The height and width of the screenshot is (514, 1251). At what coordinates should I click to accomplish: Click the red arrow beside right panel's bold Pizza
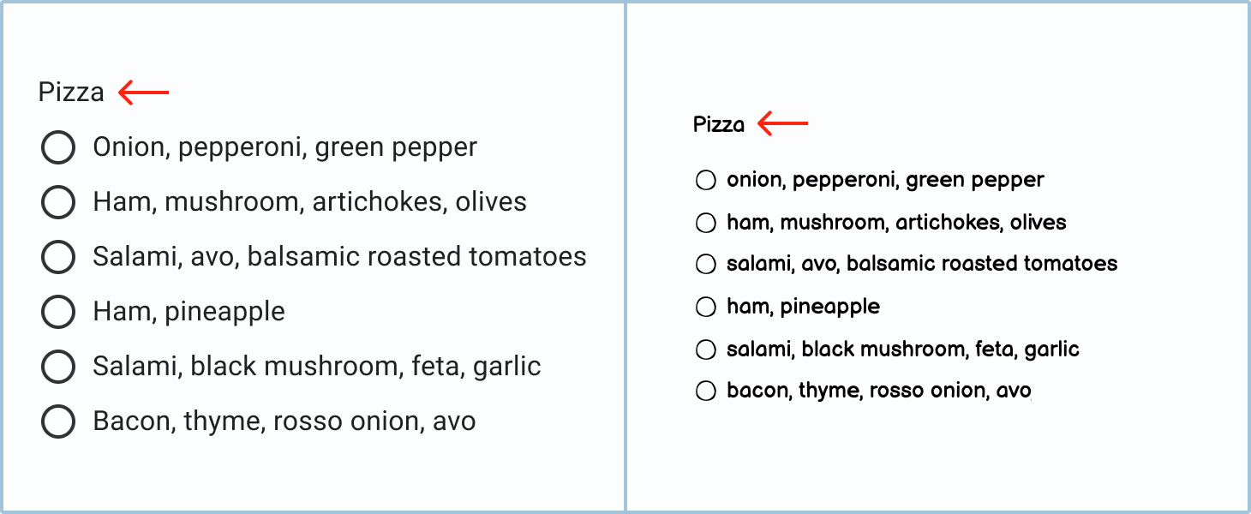pyautogui.click(x=783, y=124)
